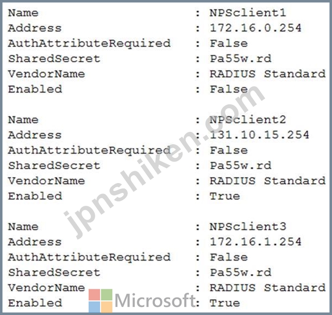Click the VendorName label under NPSclient2

pos(46,181)
